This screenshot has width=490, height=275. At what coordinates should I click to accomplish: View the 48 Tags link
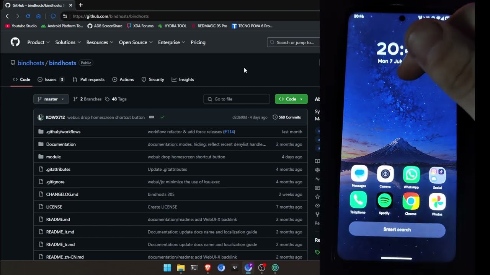[116, 99]
